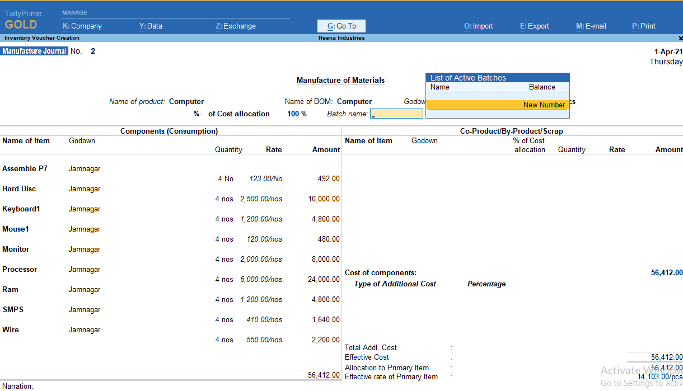Open the P: Print menu
Image resolution: width=683 pixels, height=391 pixels.
[x=642, y=26]
